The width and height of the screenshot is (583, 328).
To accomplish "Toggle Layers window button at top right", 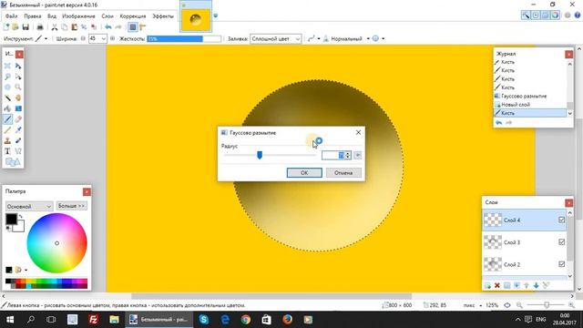I will [x=545, y=15].
